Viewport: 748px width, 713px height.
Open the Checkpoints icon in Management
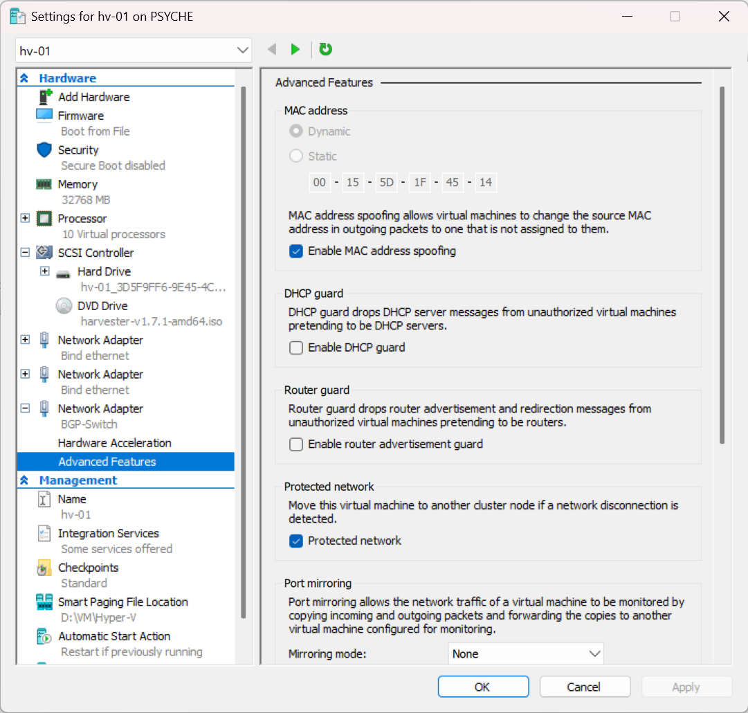tap(44, 568)
